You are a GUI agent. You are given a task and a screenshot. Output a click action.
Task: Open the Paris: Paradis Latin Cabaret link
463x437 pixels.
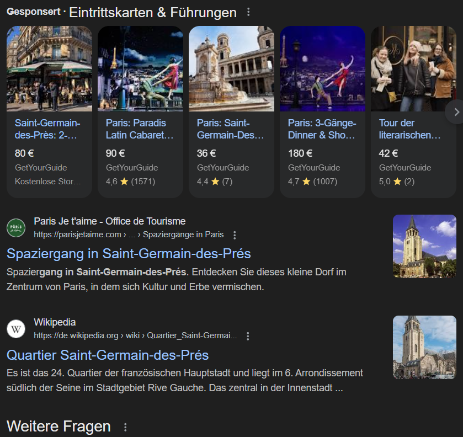tap(140, 129)
